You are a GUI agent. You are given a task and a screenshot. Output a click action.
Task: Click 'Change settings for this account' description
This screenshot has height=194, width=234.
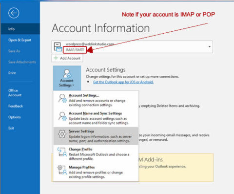(x=132, y=76)
